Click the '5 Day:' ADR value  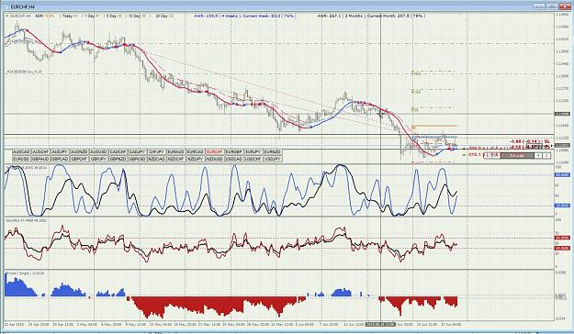click(114, 17)
